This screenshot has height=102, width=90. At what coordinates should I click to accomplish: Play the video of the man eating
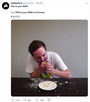tap(49, 58)
